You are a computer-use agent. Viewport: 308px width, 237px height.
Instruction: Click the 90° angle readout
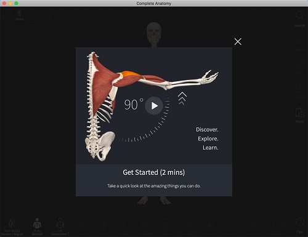click(134, 105)
